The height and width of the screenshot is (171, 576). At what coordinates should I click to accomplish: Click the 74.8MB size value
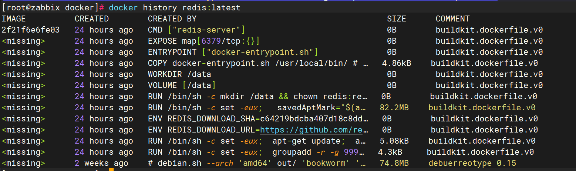tap(394, 163)
